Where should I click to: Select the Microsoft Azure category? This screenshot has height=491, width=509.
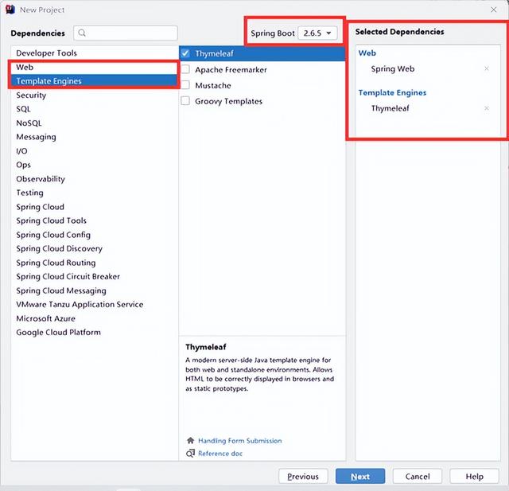coord(94,318)
